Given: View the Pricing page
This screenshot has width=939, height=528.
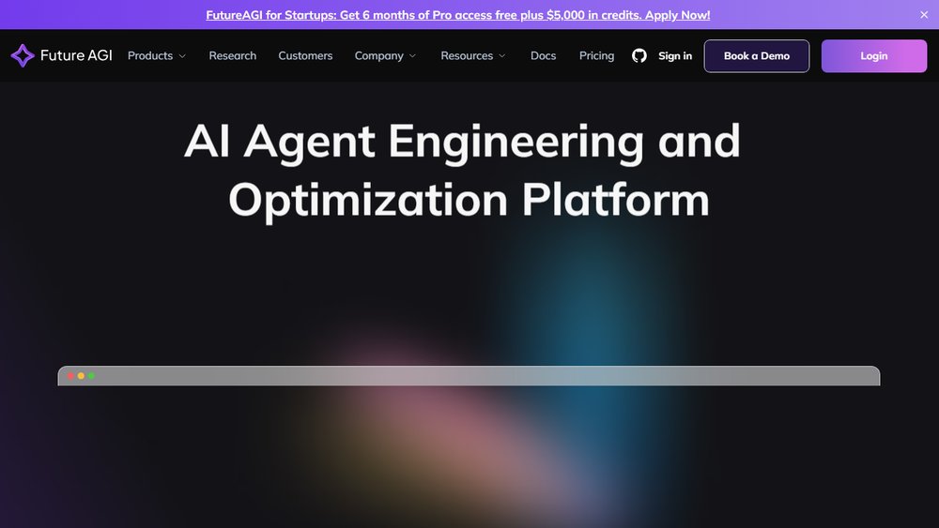Looking at the screenshot, I should coord(596,55).
